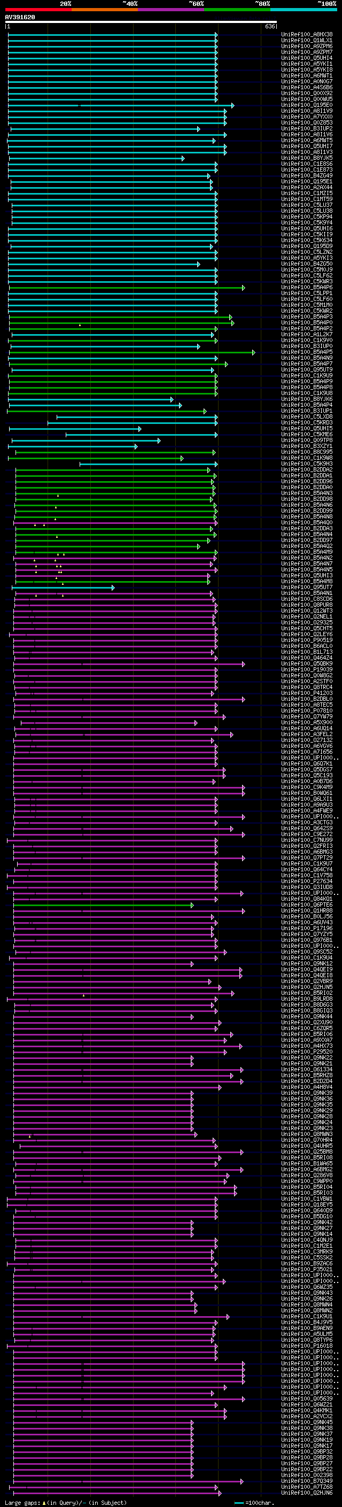Open hit UniRef100_A9ZPM6
The height and width of the screenshot is (1507, 342).
(x=307, y=46)
